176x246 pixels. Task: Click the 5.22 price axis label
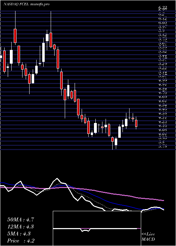pos(163,68)
